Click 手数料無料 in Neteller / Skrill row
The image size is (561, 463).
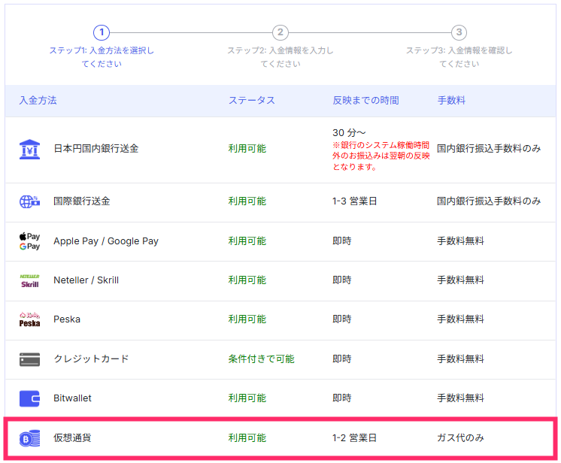(460, 280)
